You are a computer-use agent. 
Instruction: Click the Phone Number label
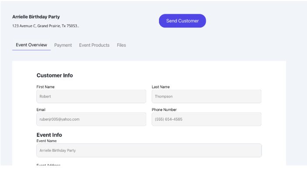pos(164,110)
